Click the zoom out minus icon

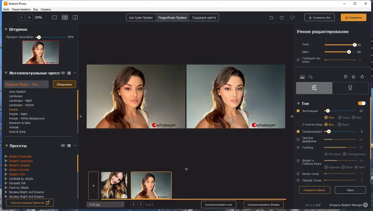pos(21,18)
